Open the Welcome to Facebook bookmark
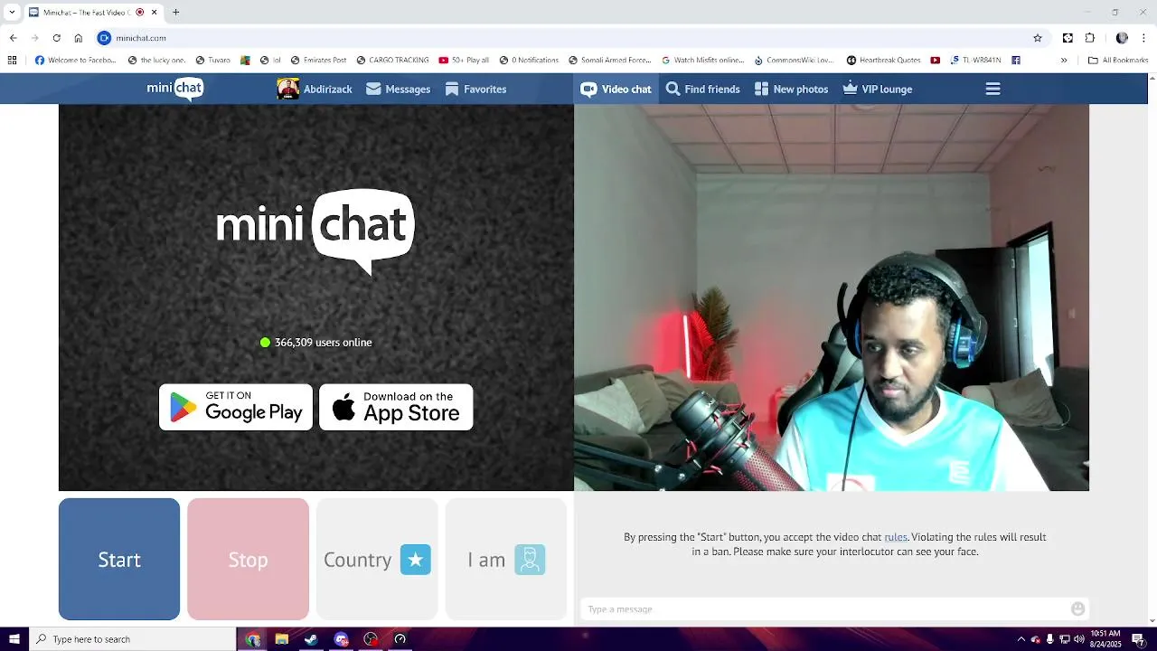This screenshot has width=1157, height=651. 76,61
